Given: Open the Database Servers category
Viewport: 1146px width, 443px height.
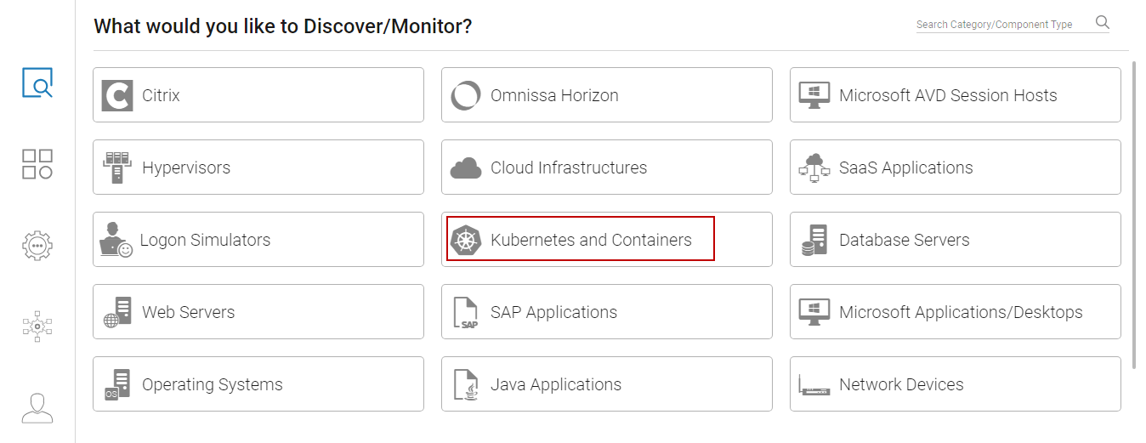Looking at the screenshot, I should [955, 240].
